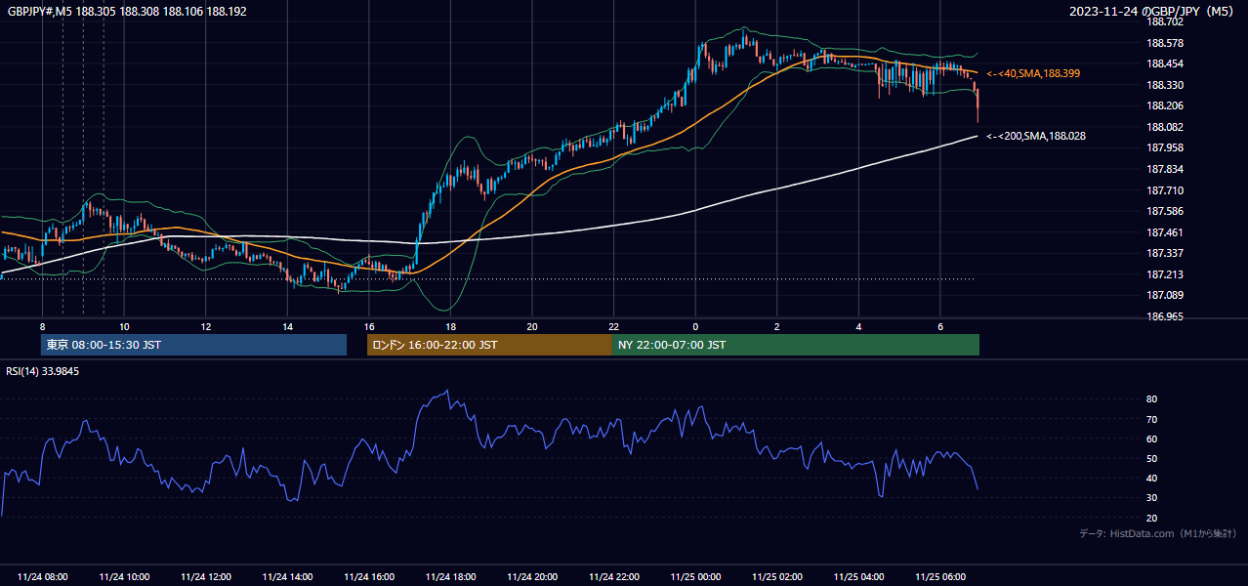Click price axis value 187.958
The image size is (1248, 586).
[1165, 147]
